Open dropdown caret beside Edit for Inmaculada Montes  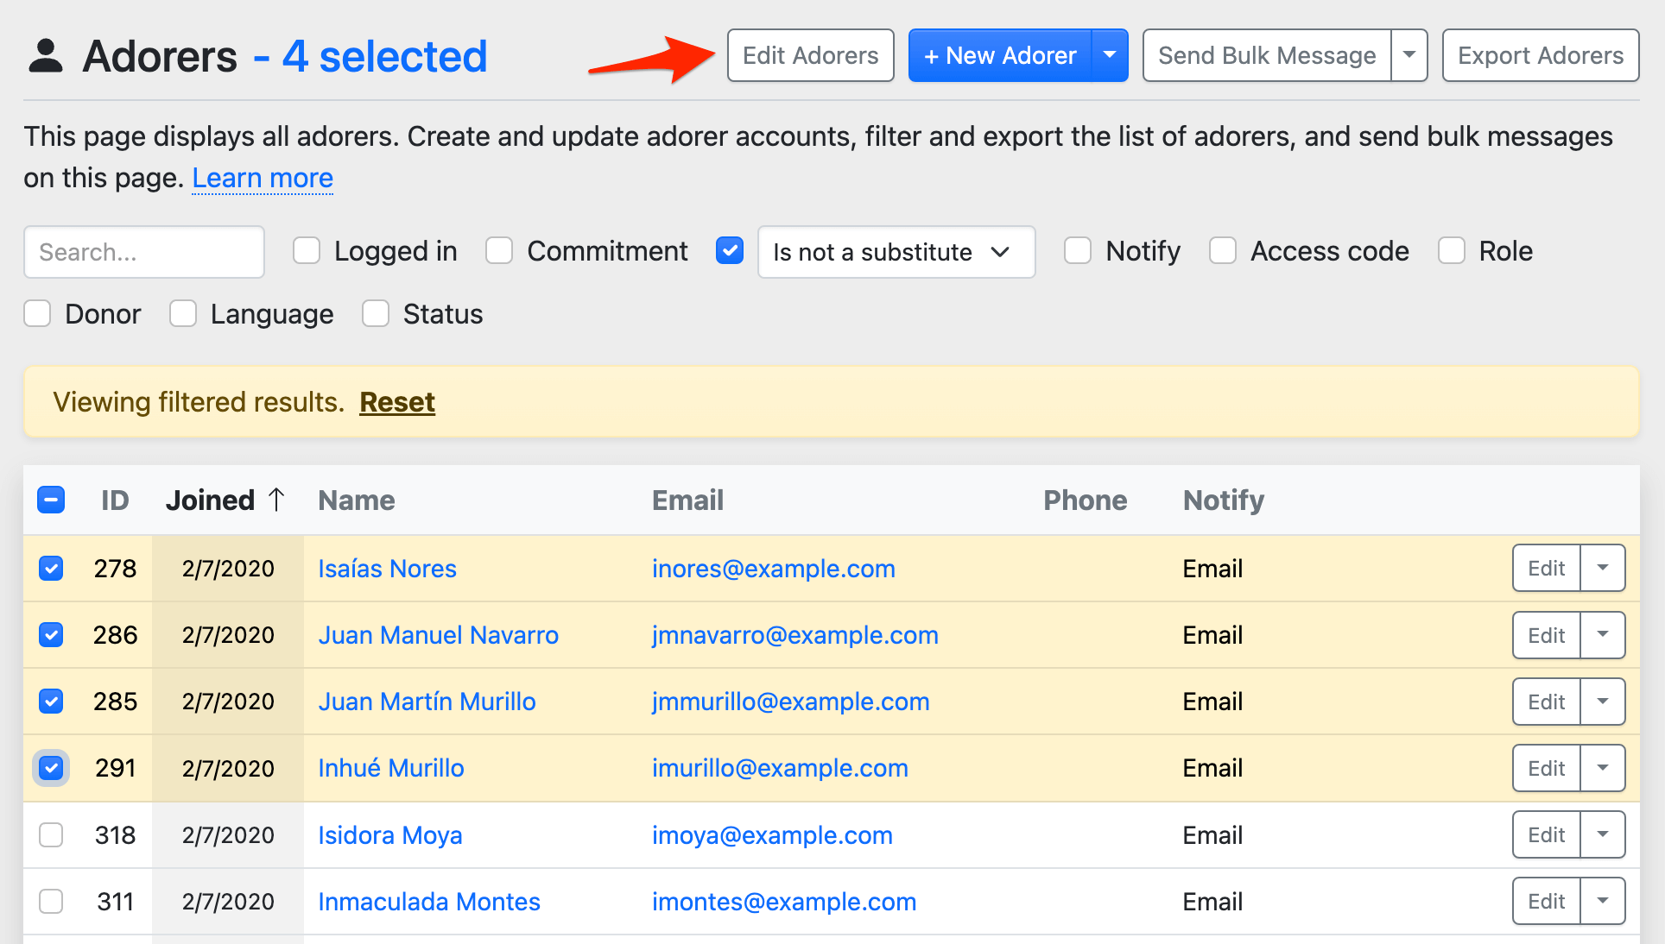click(1603, 901)
